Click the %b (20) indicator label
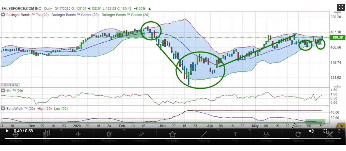 (x=15, y=91)
